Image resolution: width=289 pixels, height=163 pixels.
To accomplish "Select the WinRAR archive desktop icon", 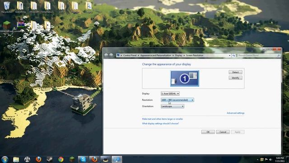I will [21, 27].
